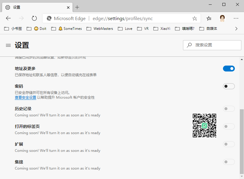
Task: Toggle the 打开的标签页 sync switch
Action: pos(229,126)
